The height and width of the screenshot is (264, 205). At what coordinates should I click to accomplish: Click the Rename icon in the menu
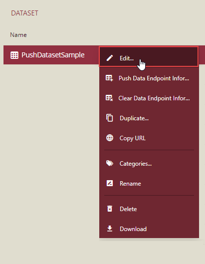pos(110,183)
